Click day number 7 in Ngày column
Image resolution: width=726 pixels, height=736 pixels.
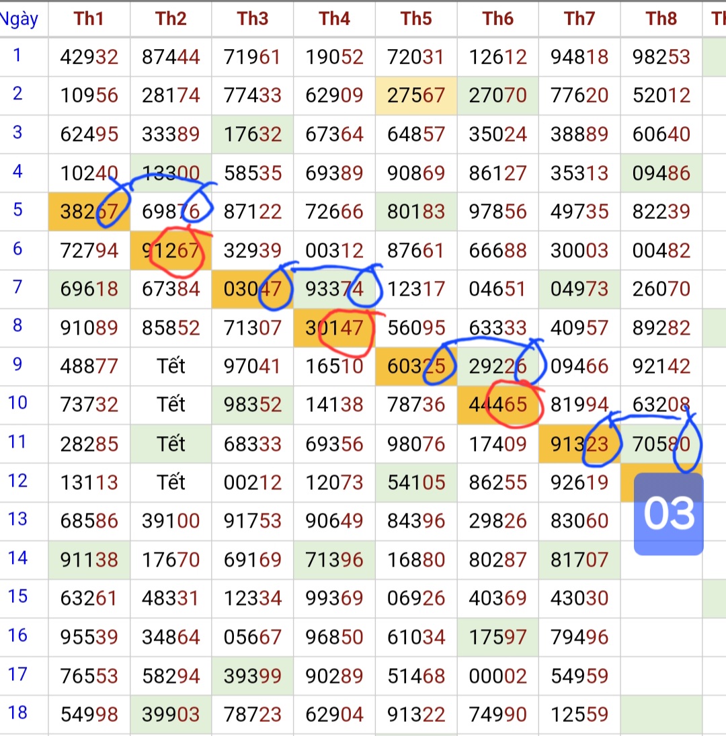coord(17,287)
